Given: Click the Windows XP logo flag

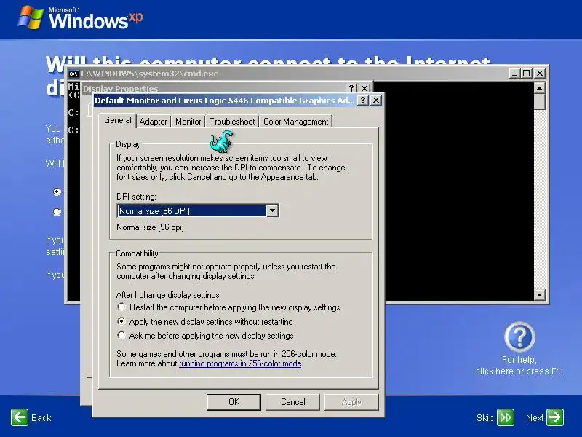Looking at the screenshot, I should point(31,17).
